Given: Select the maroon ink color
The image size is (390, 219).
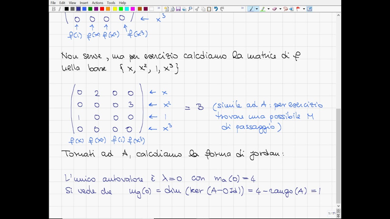Looking at the screenshot, I should [x=145, y=9].
